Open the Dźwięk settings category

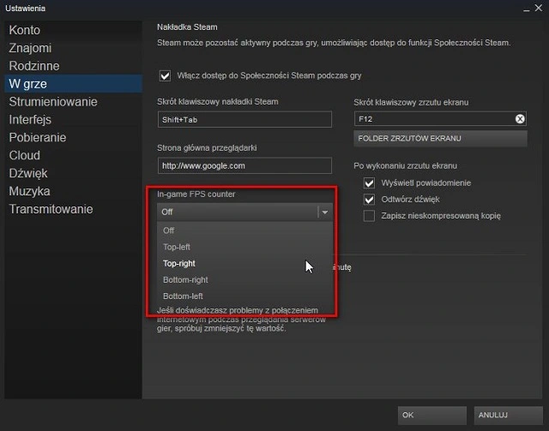click(28, 173)
